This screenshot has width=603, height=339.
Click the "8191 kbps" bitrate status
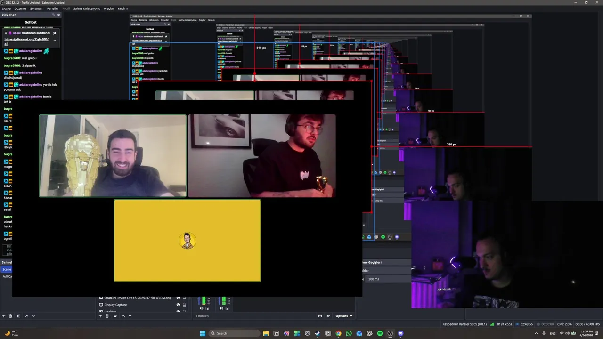point(504,324)
